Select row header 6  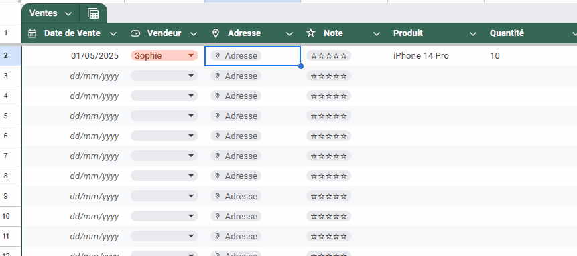point(11,136)
